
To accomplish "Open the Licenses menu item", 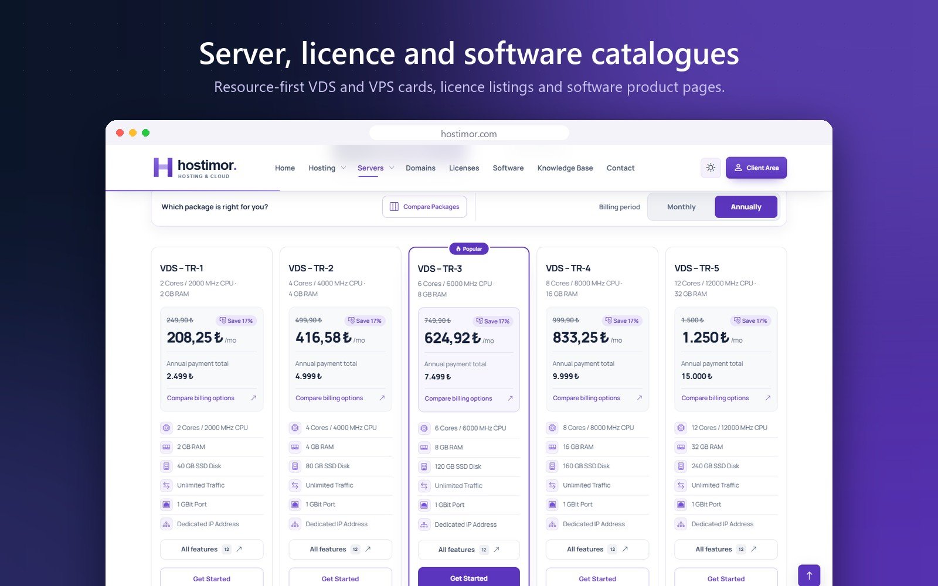I will point(464,168).
